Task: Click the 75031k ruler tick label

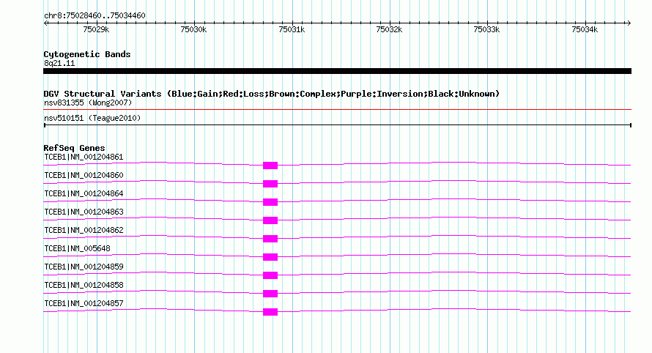Action: [x=292, y=29]
